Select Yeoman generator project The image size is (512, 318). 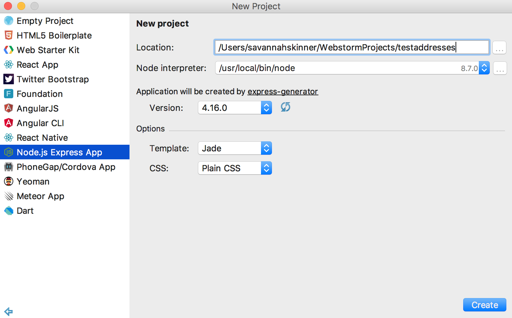coord(65,182)
